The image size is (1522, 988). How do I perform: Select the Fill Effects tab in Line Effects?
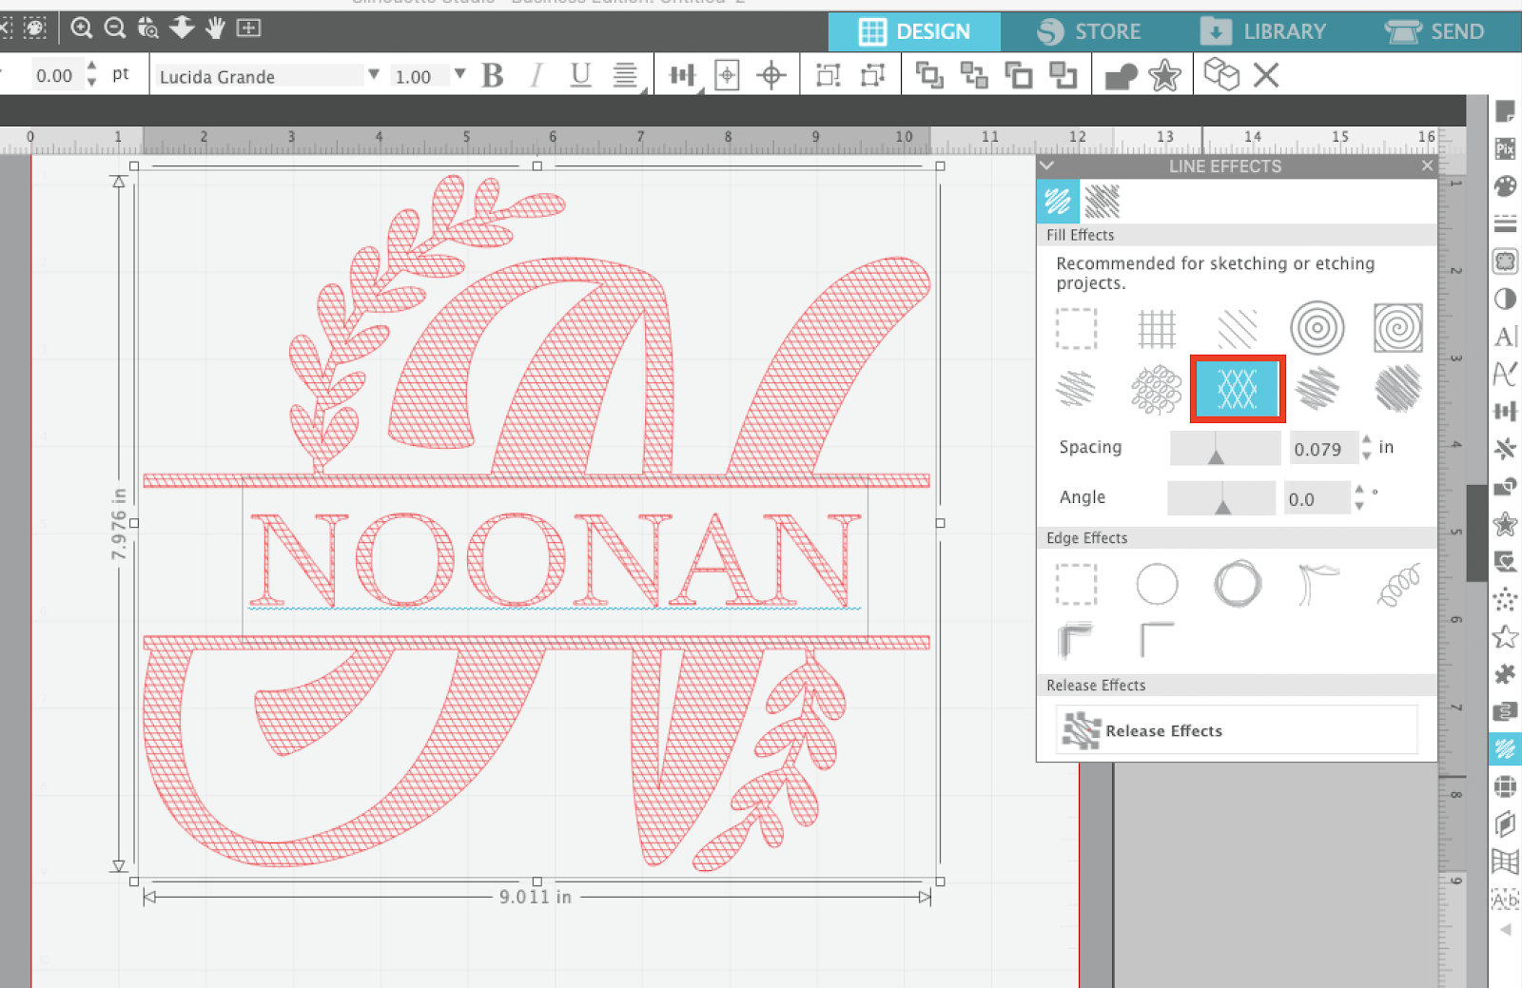tap(1058, 202)
